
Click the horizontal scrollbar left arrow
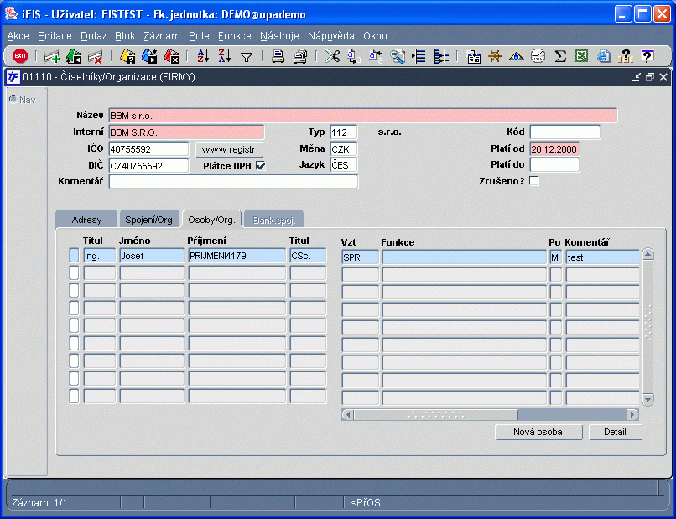pos(347,415)
